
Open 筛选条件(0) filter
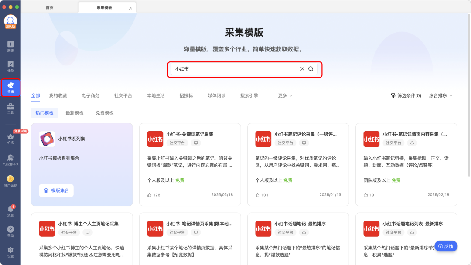click(x=406, y=96)
